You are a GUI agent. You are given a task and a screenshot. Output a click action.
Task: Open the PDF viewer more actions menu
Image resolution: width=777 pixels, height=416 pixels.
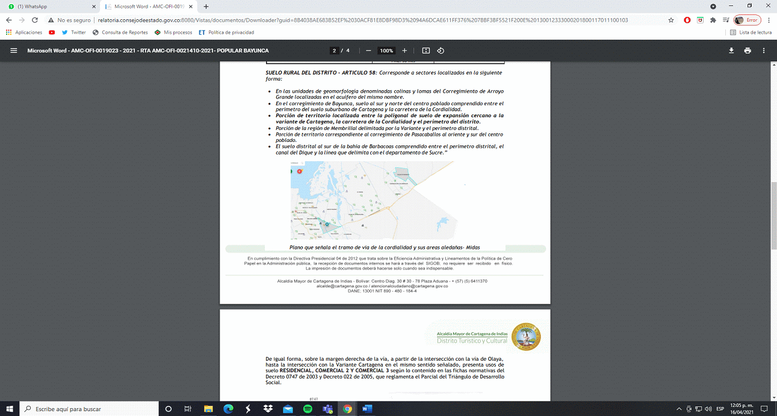pyautogui.click(x=763, y=50)
